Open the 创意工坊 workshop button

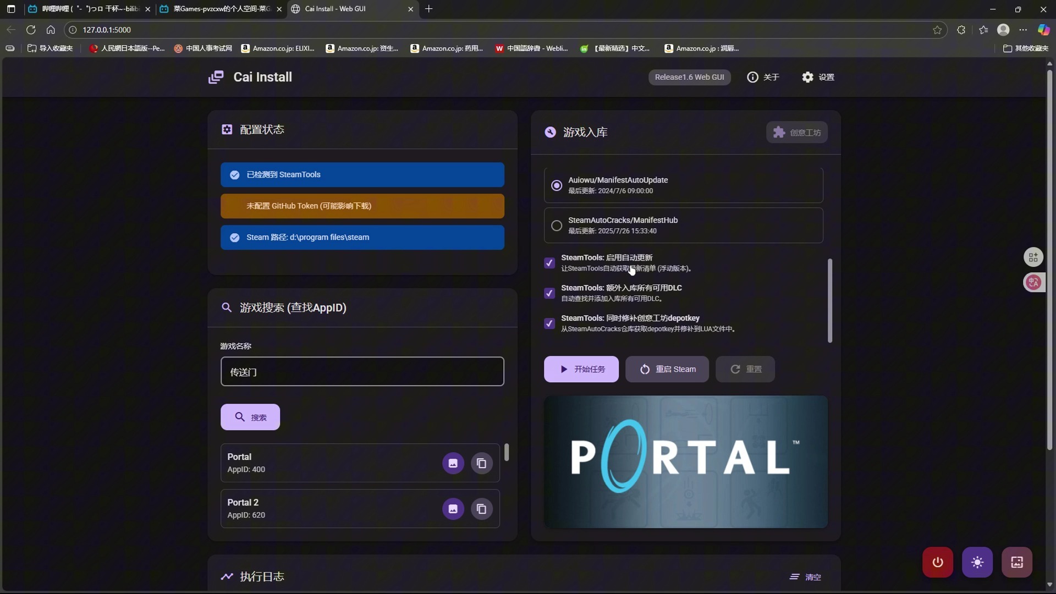tap(796, 133)
